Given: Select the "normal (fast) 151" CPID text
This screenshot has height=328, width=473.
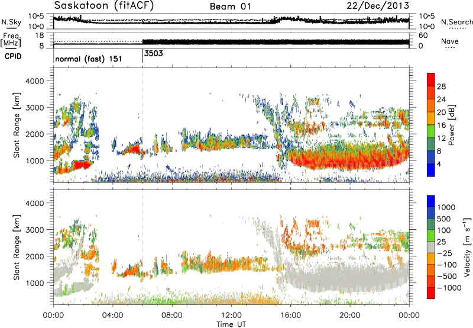Looking at the screenshot, I should point(89,59).
